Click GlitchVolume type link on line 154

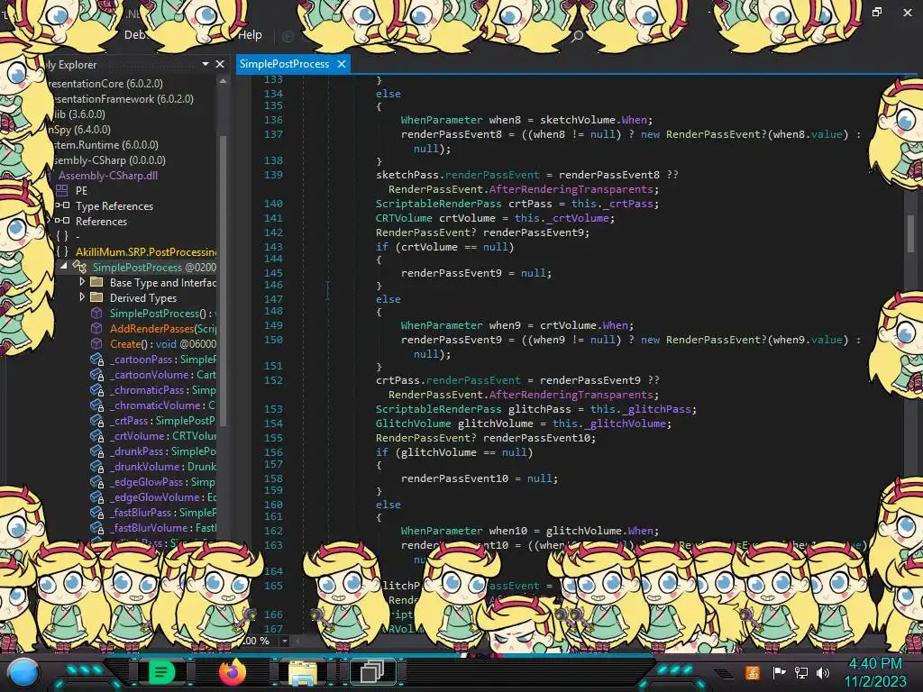[x=413, y=423]
